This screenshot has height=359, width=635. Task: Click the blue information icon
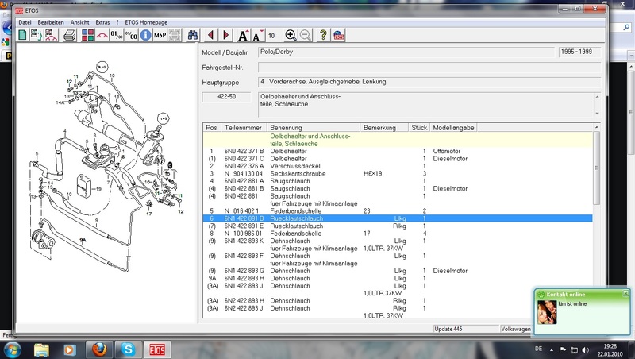click(x=145, y=35)
